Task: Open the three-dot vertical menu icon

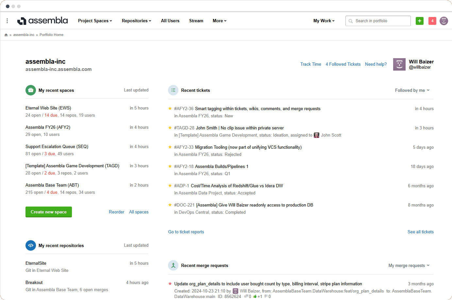Action: [x=7, y=21]
